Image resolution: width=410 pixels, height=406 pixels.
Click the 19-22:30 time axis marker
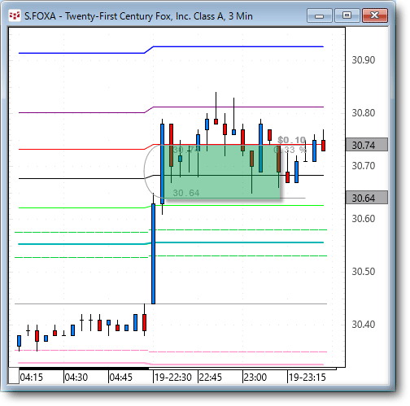pyautogui.click(x=173, y=377)
